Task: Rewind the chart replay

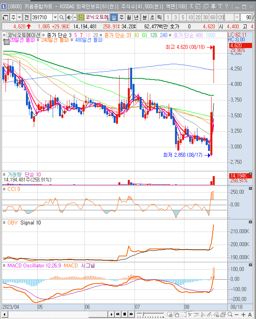Action: [118, 314]
